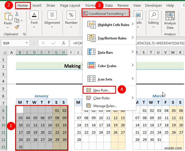The width and height of the screenshot is (185, 151).
Task: Expand the Editing group chevron
Action: 153,27
